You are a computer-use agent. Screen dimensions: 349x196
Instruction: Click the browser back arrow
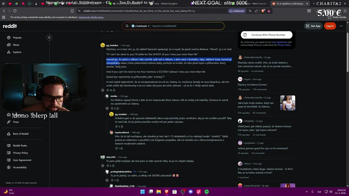click(4, 11)
